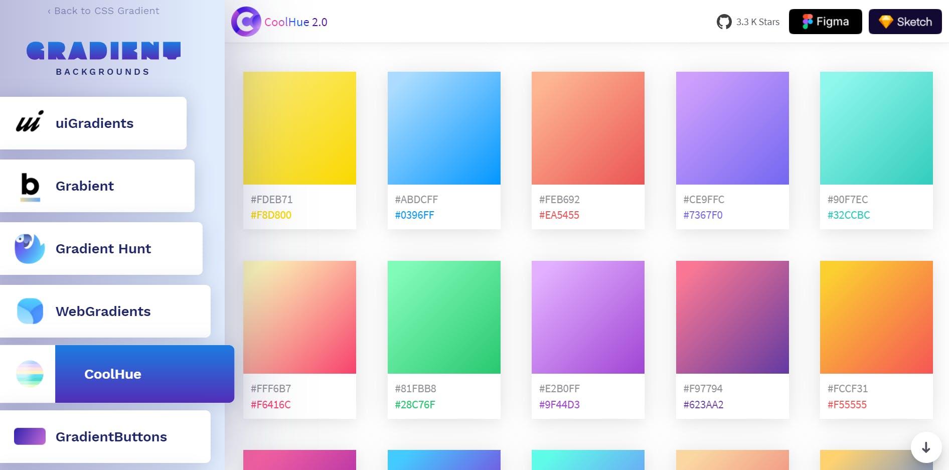949x470 pixels.
Task: Copy the #FDEB71 hex code
Action: pos(271,200)
